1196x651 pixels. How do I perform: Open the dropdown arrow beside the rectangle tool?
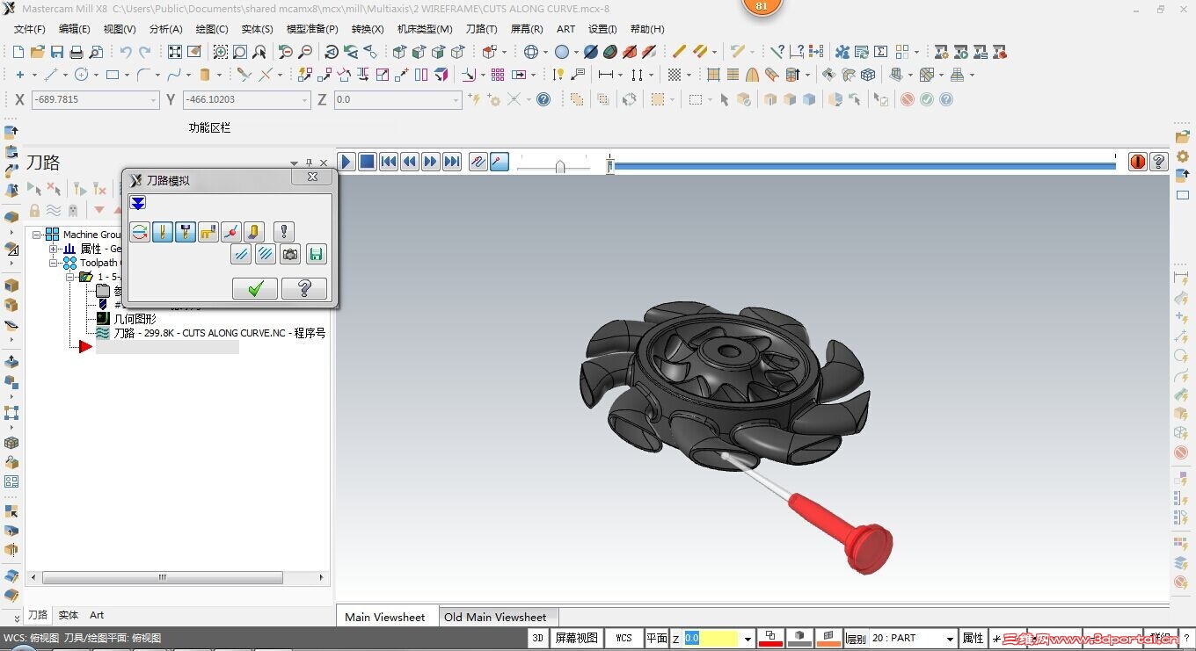[128, 76]
